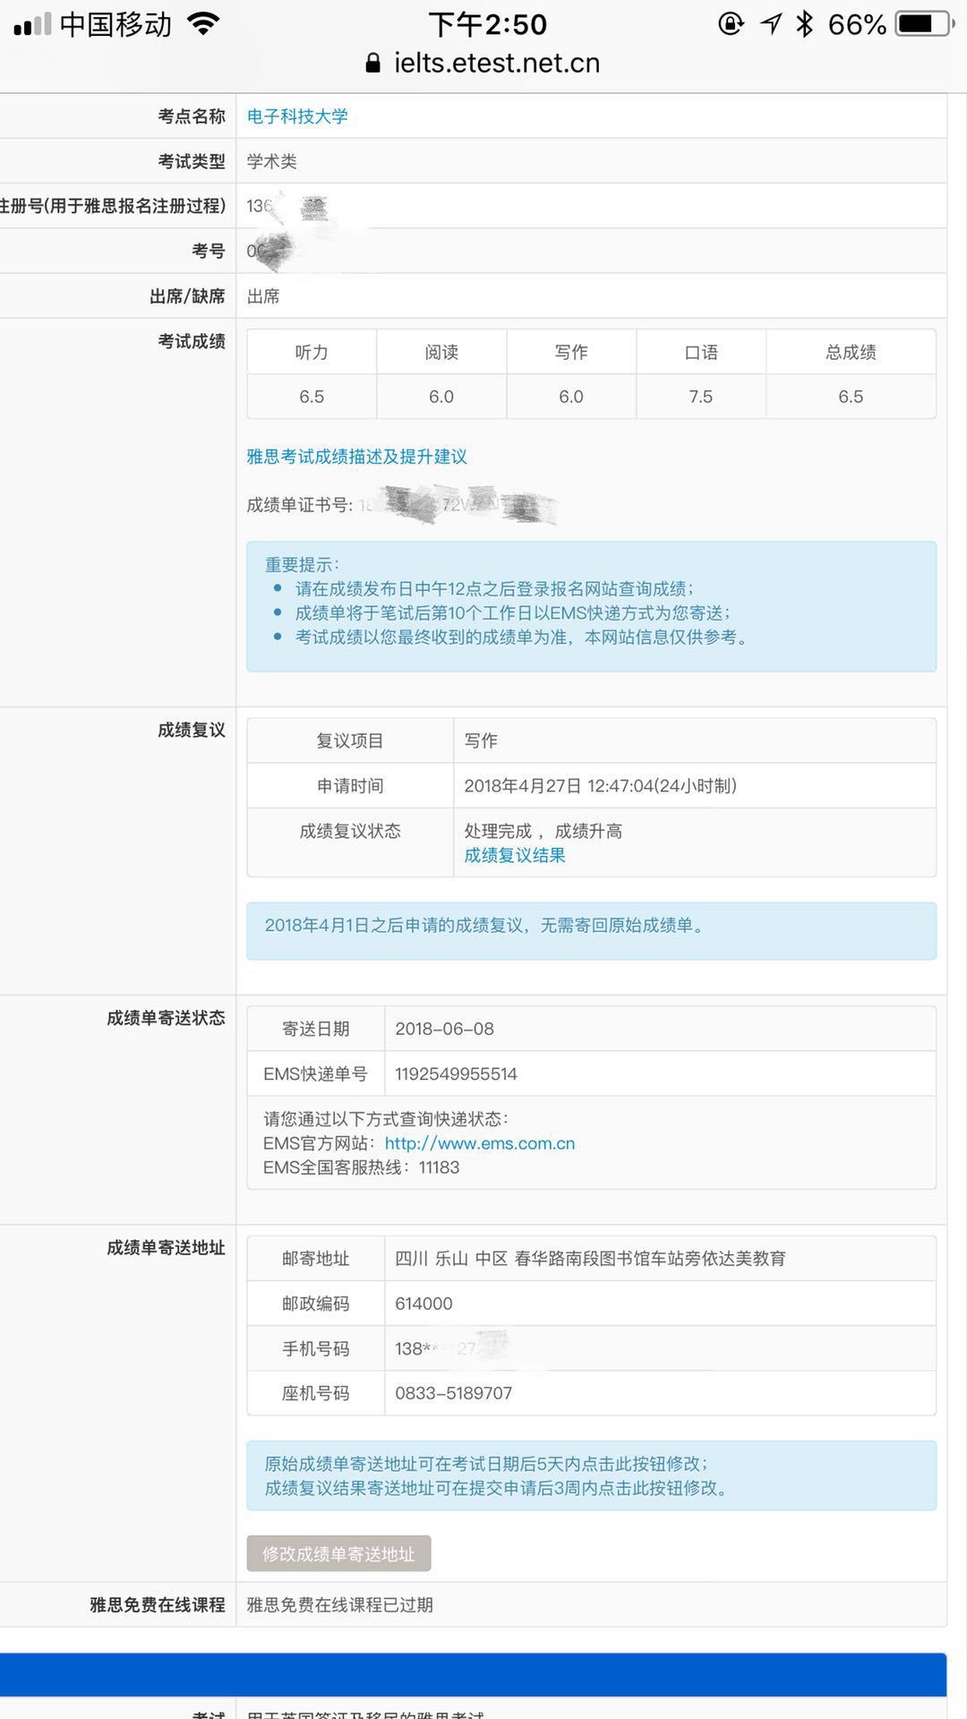Open the 电子科技大学 test center link
This screenshot has height=1719, width=967.
pos(297,116)
